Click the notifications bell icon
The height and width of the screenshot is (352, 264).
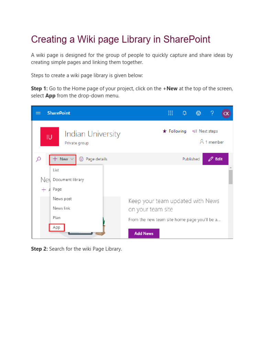coord(185,113)
